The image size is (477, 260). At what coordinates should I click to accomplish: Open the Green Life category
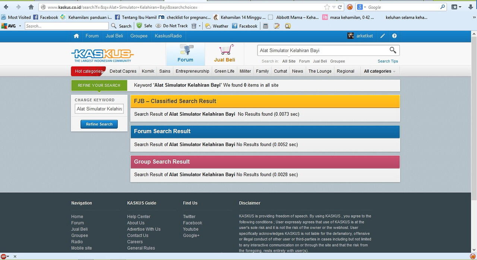tap(224, 71)
